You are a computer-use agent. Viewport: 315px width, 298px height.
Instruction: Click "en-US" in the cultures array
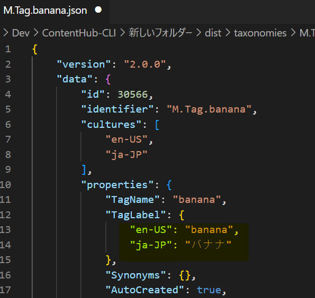click(127, 139)
